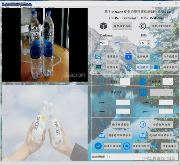Click the webcam icon beside 视频检测
The image size is (180, 165).
click(x=128, y=67)
